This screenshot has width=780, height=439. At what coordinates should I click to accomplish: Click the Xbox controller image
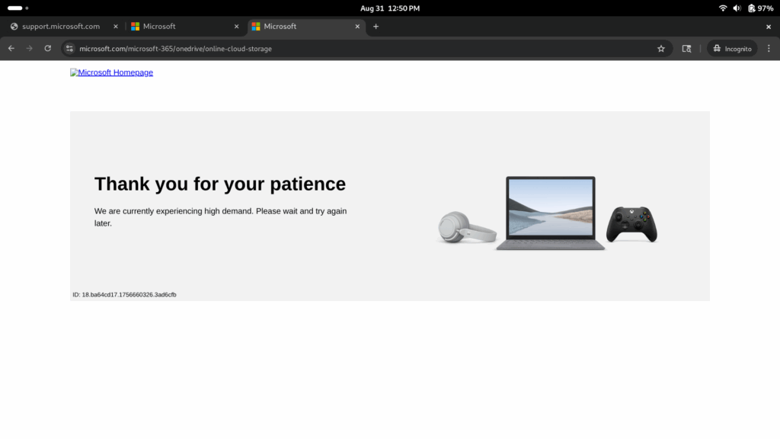point(631,224)
